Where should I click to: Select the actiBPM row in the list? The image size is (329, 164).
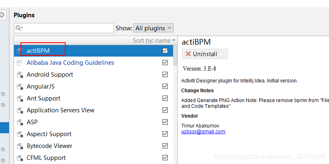[94, 51]
